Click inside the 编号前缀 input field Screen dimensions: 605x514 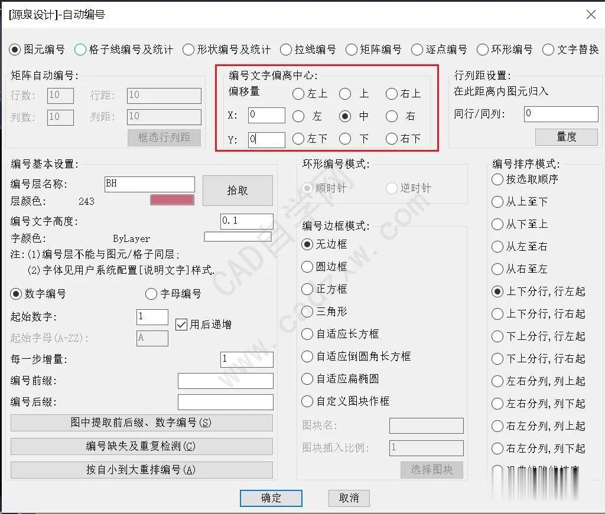[x=225, y=381]
